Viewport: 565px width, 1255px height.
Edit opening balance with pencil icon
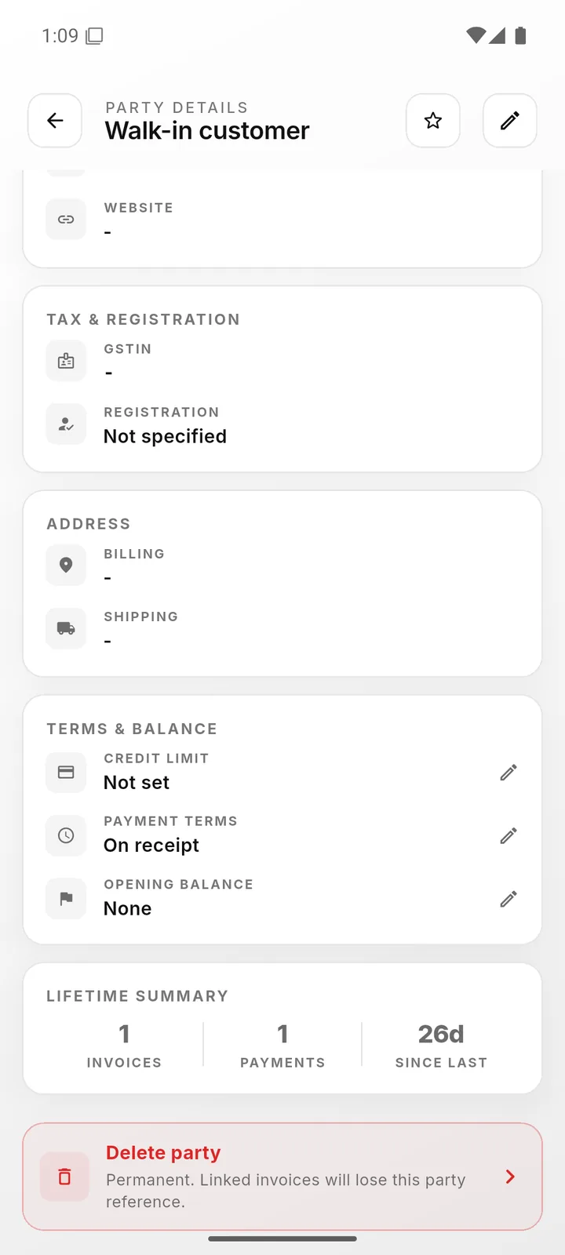(x=508, y=899)
